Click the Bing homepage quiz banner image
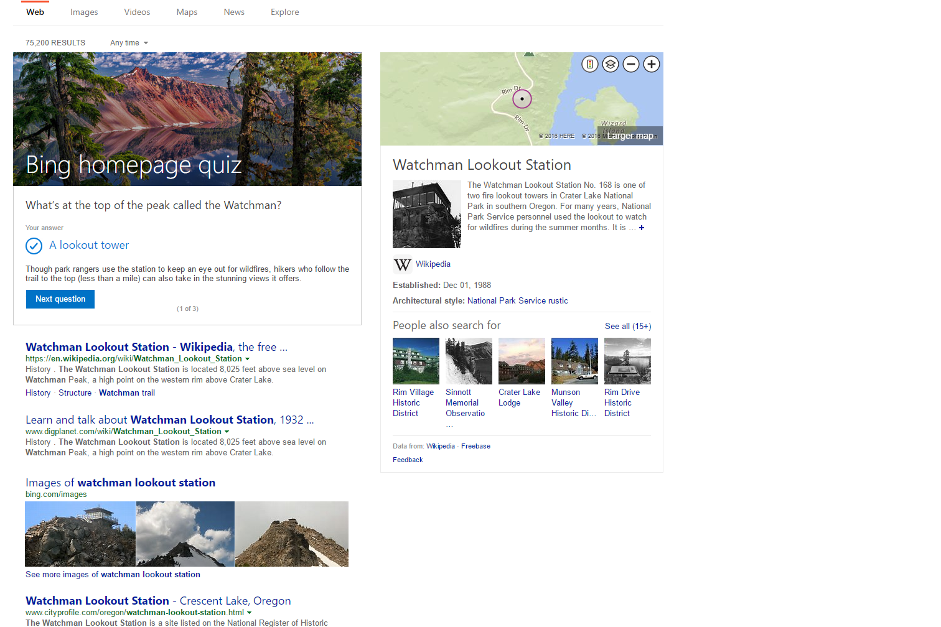The height and width of the screenshot is (627, 941). 187,119
